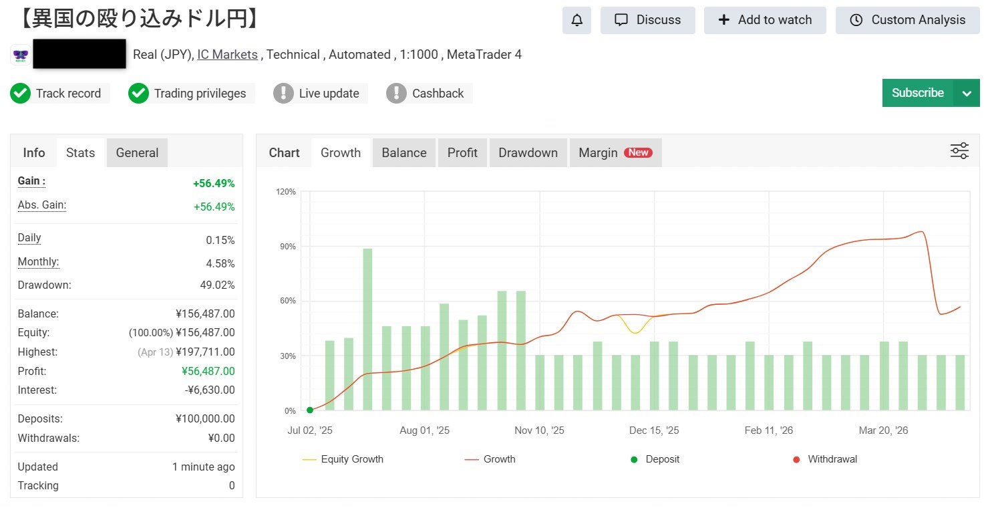Select the Margin tab marked New

(615, 152)
